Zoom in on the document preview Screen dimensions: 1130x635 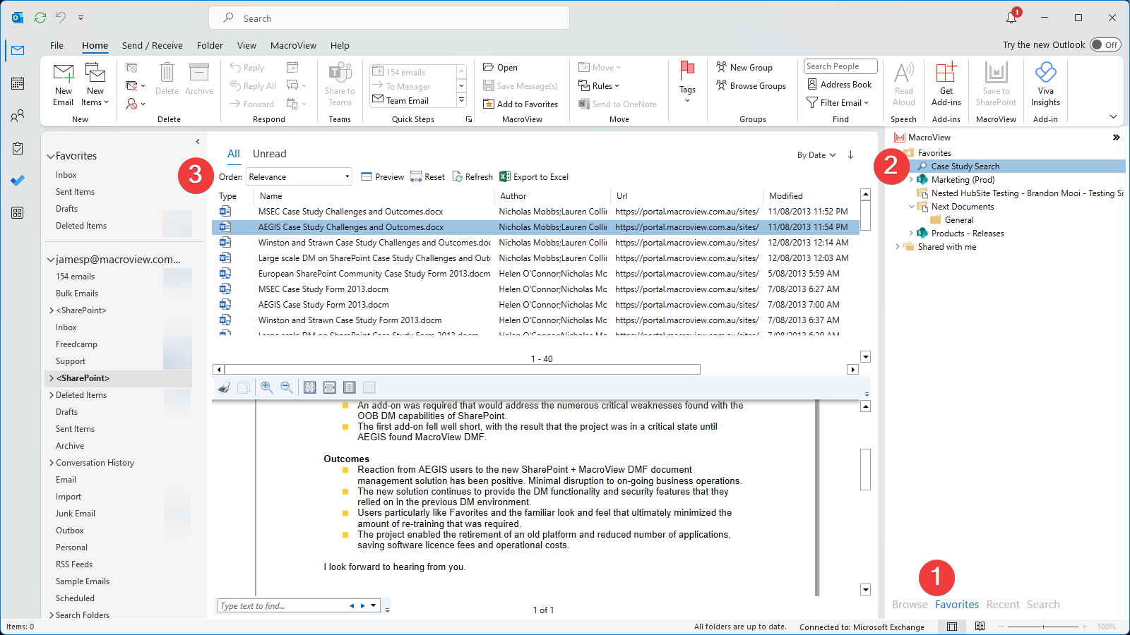(266, 387)
